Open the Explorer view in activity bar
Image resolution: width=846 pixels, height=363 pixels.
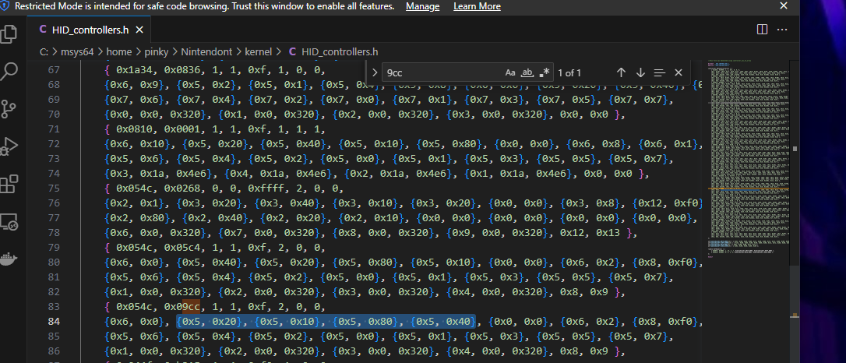[9, 34]
